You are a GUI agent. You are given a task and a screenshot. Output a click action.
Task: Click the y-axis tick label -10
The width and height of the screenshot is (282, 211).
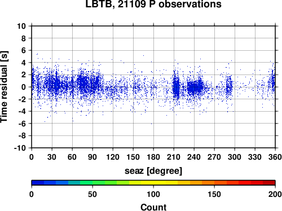(20, 148)
